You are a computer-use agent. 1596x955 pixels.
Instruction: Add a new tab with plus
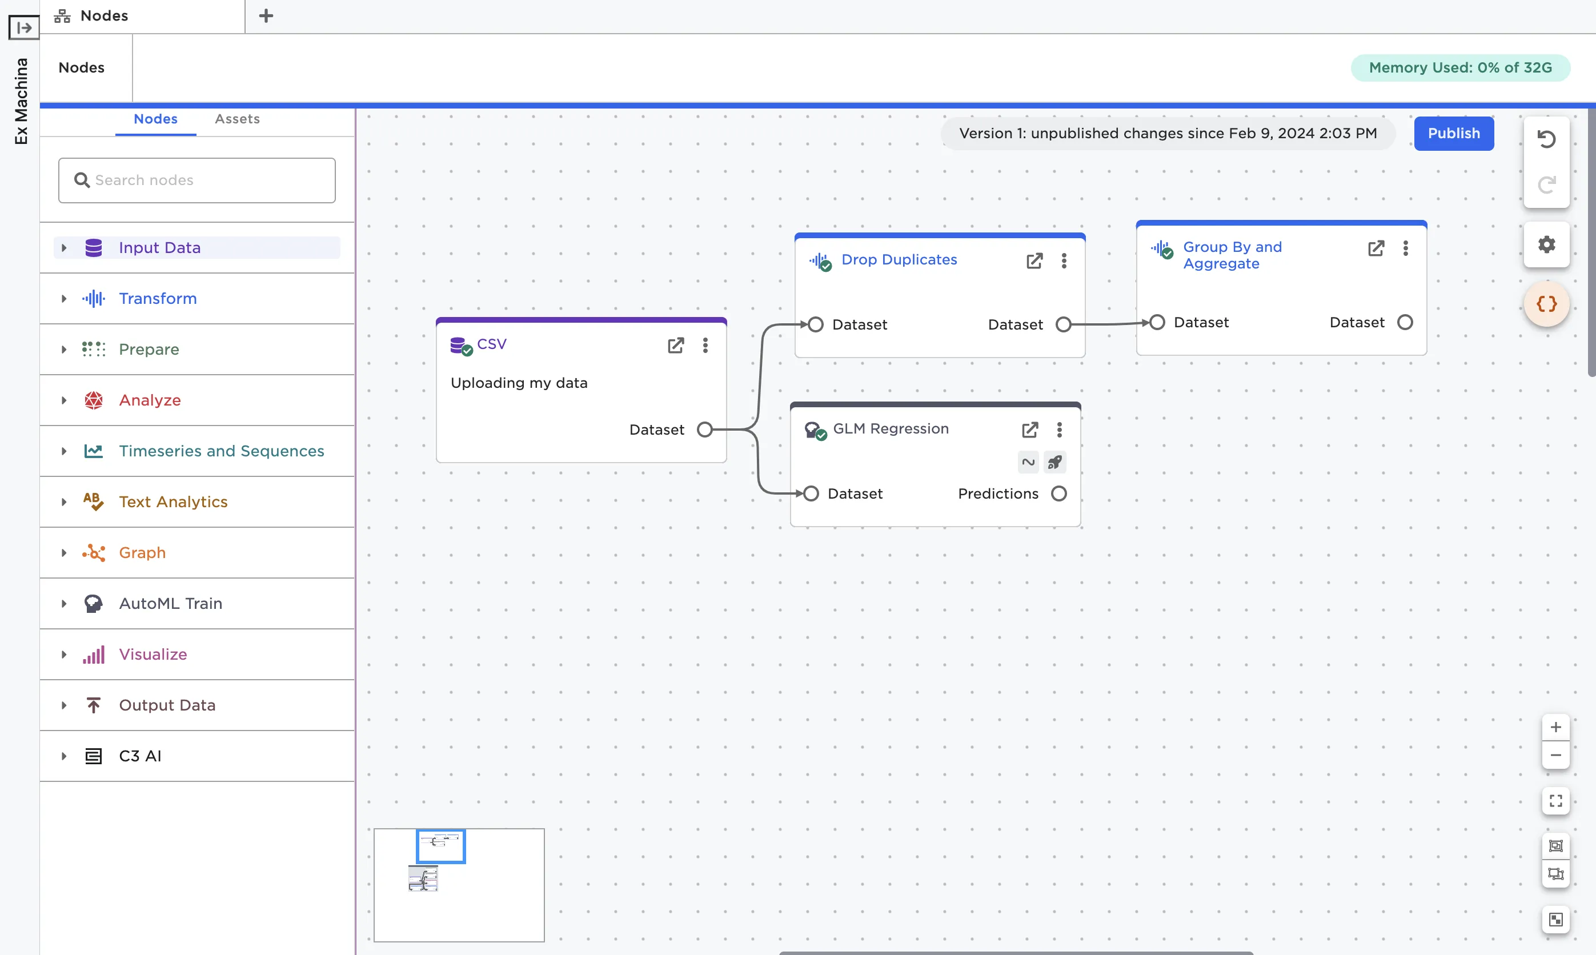[x=266, y=16]
